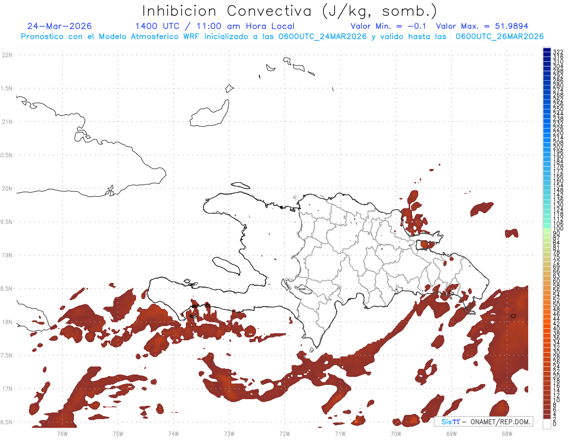This screenshot has width=569, height=440.
Task: Click the 18N latitude axis label
Action: [8, 322]
